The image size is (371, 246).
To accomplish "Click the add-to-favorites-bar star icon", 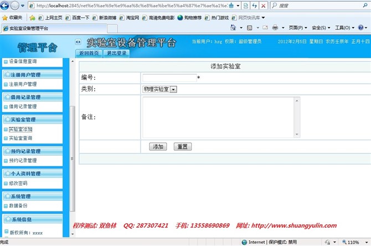I will click(33, 18).
